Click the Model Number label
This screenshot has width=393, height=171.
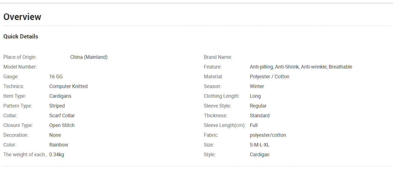(20, 67)
